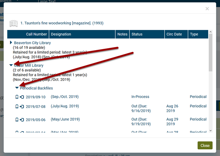
Task: Click the Out (Due: 9/19/2019) status
Action: tap(141, 122)
